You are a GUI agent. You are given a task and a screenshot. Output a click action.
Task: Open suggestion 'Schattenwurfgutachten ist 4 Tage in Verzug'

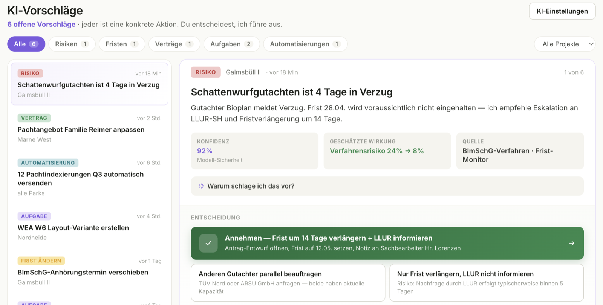89,84
